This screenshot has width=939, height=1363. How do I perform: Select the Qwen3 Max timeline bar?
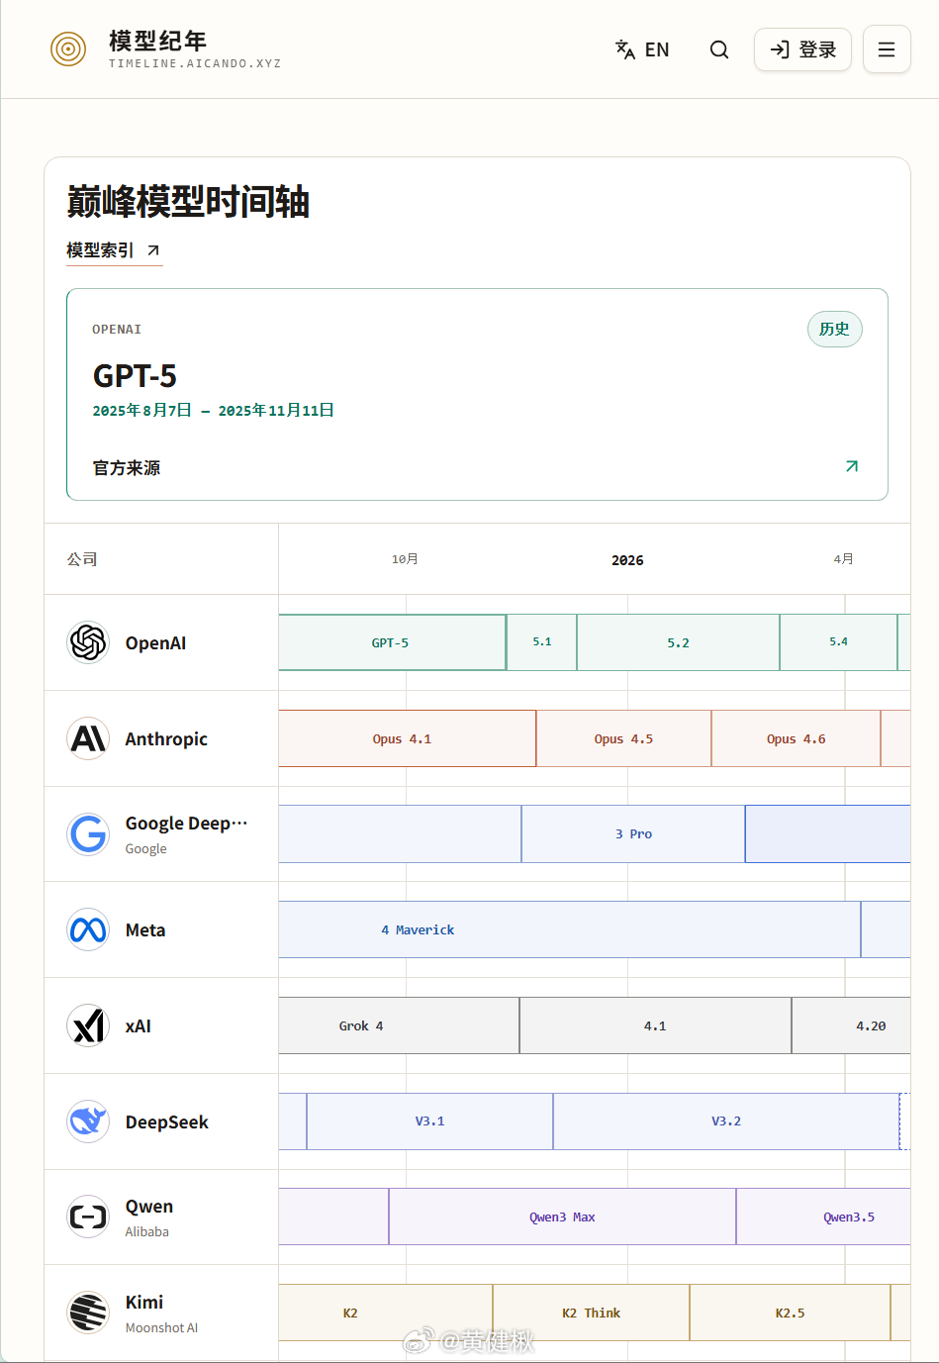click(x=562, y=1217)
